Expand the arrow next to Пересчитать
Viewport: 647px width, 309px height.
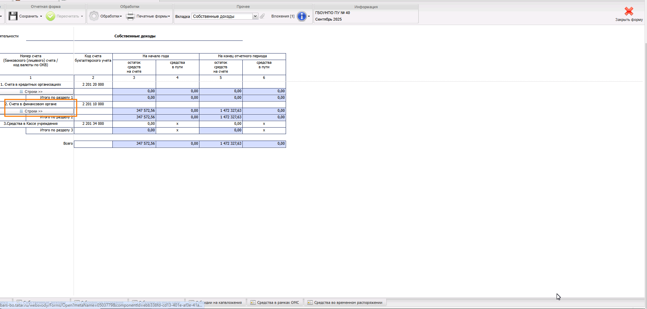tap(82, 16)
